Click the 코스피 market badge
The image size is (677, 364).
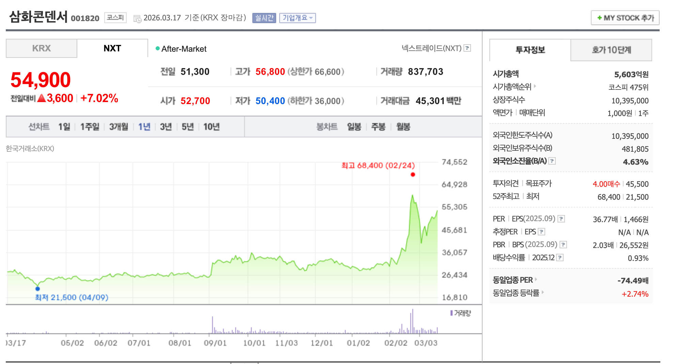pyautogui.click(x=115, y=18)
